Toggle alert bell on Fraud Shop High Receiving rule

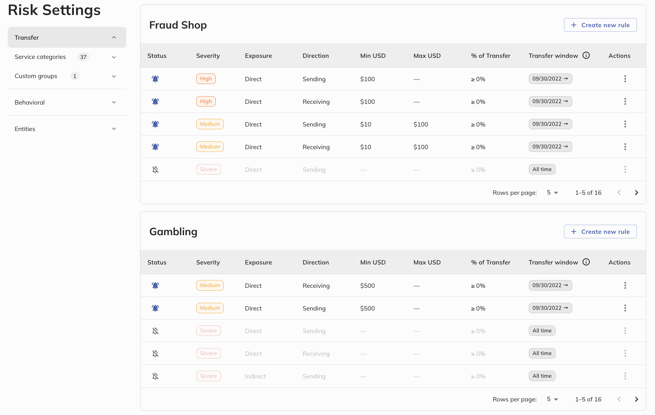click(155, 101)
